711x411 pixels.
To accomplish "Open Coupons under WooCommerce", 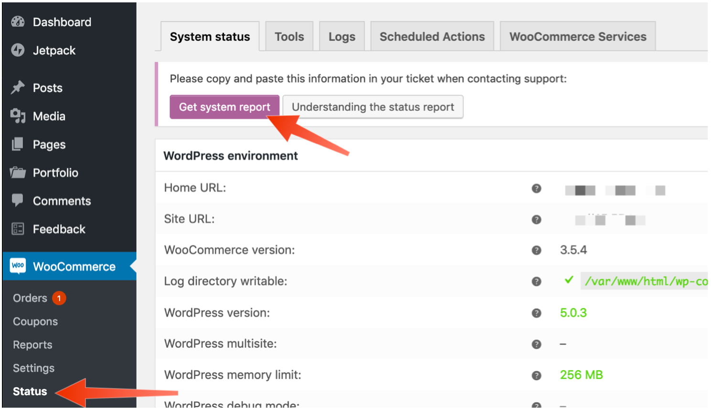I will [x=35, y=321].
